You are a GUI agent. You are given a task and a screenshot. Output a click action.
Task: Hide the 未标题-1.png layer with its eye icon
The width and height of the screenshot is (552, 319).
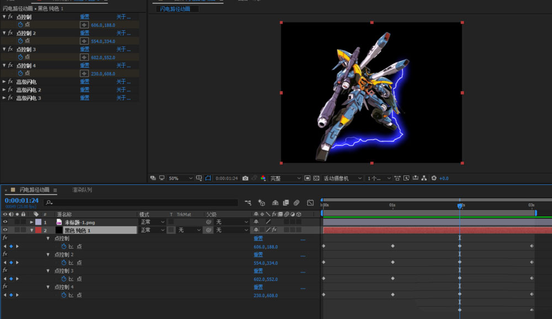click(x=6, y=222)
